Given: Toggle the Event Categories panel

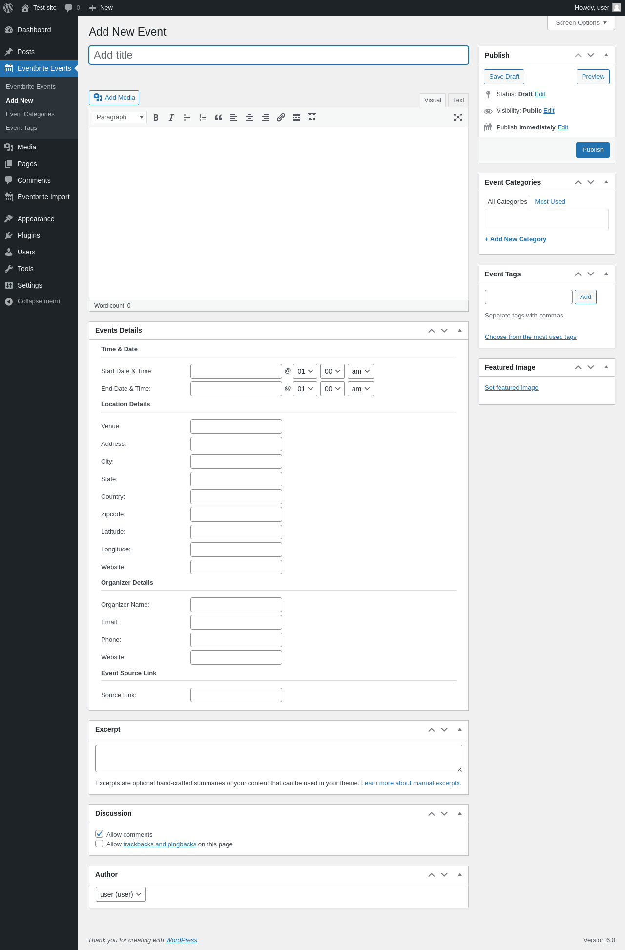Looking at the screenshot, I should 606,182.
